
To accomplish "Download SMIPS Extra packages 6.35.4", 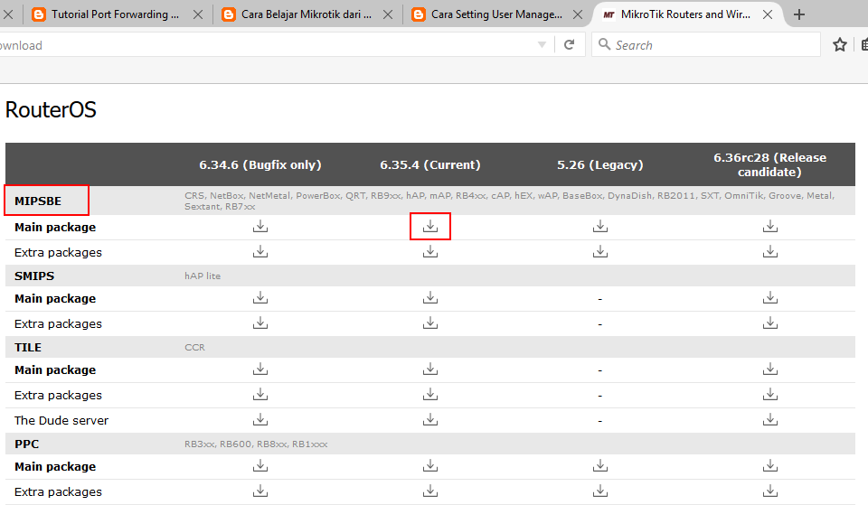I will click(x=430, y=323).
